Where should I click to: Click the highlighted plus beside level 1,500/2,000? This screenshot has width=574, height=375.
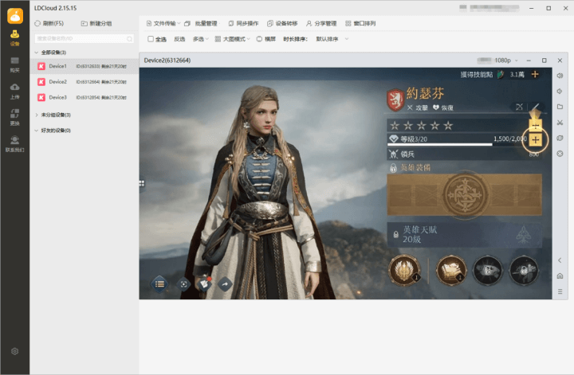pyautogui.click(x=535, y=139)
